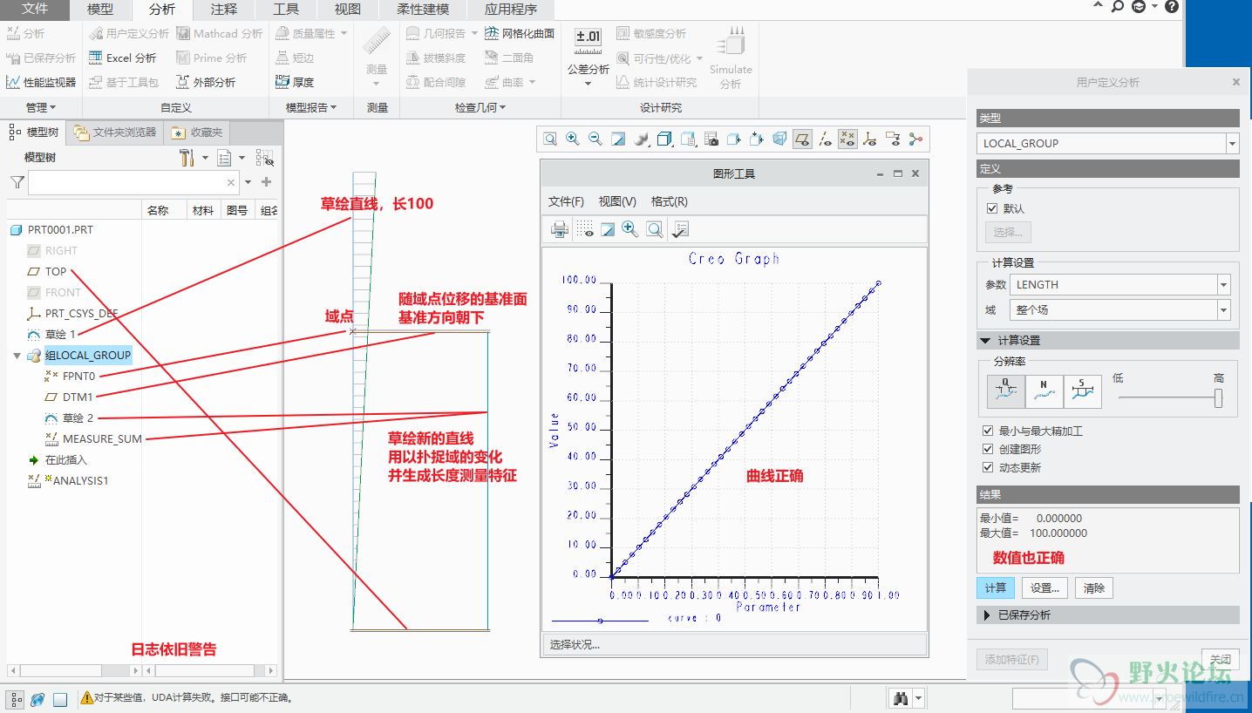Open 文件(F) menu in 图形工具 window

[566, 201]
